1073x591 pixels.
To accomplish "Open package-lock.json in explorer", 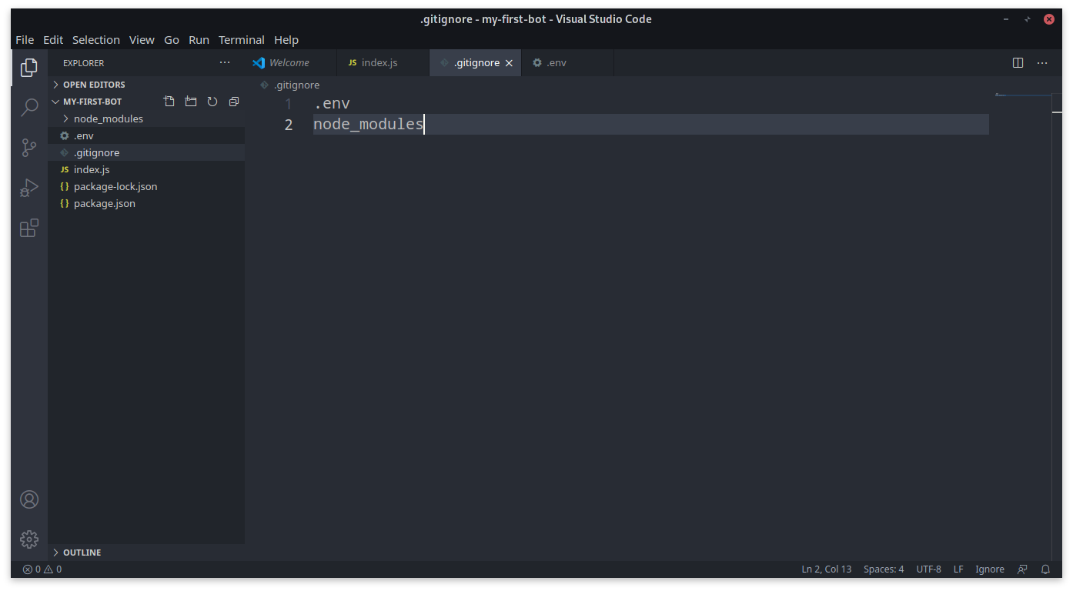I will (146, 186).
